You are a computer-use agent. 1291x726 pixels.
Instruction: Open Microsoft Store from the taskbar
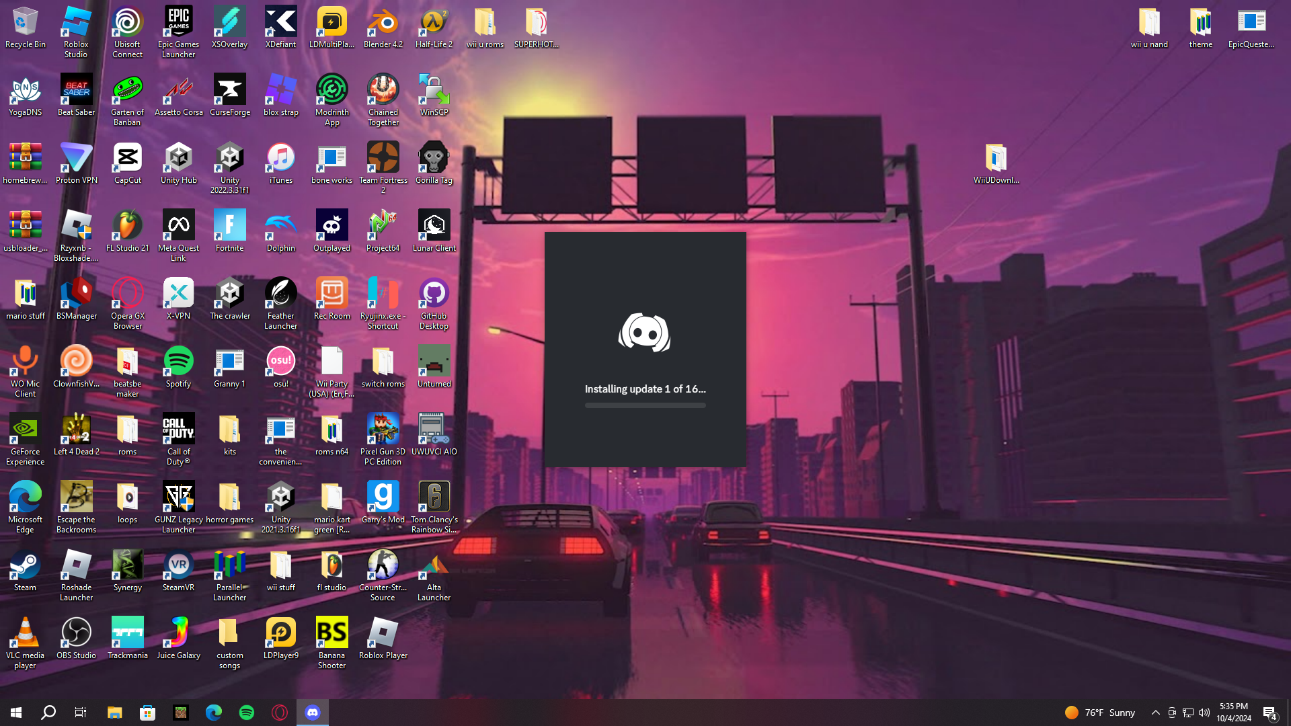tap(147, 713)
